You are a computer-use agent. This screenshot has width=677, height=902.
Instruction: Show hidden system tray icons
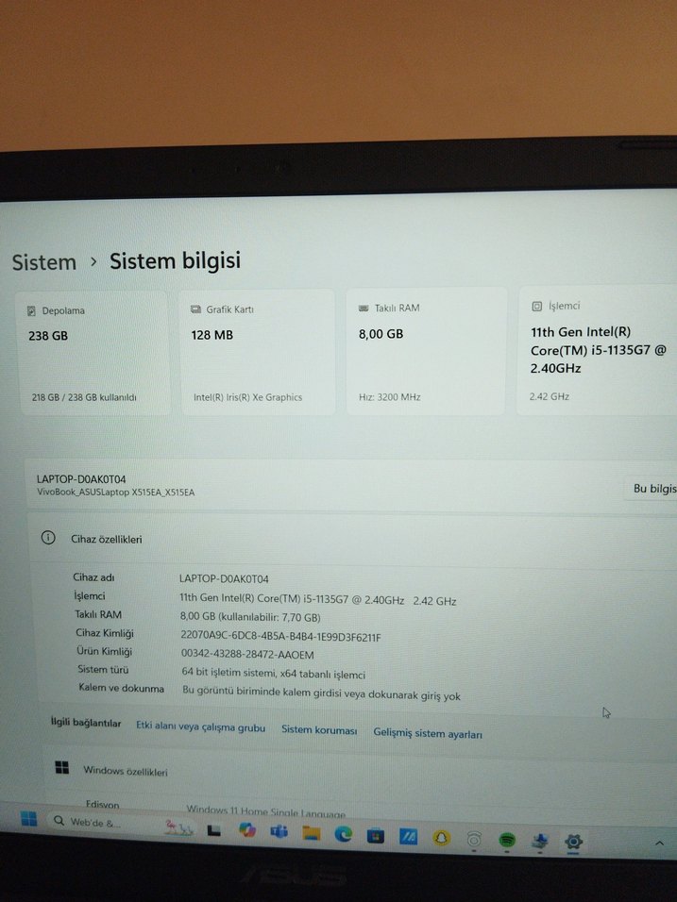[x=659, y=844]
